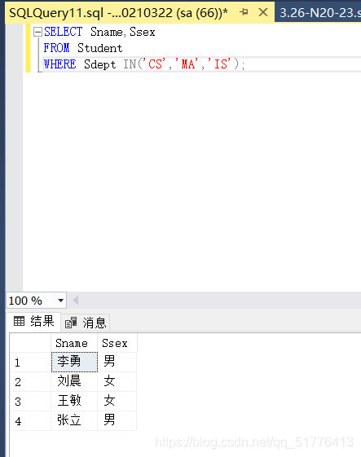Select the 刘晨 cell
The width and height of the screenshot is (361, 457).
pos(74,381)
